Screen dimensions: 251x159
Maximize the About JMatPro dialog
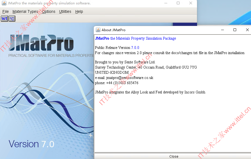point(235,30)
